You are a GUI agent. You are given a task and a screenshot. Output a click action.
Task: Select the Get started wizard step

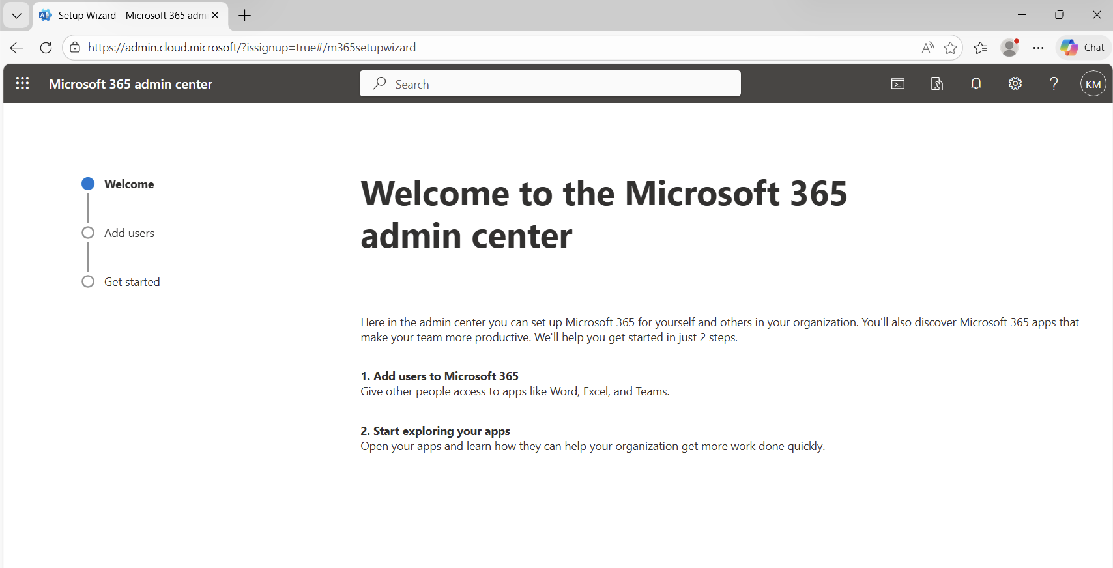[x=121, y=282]
